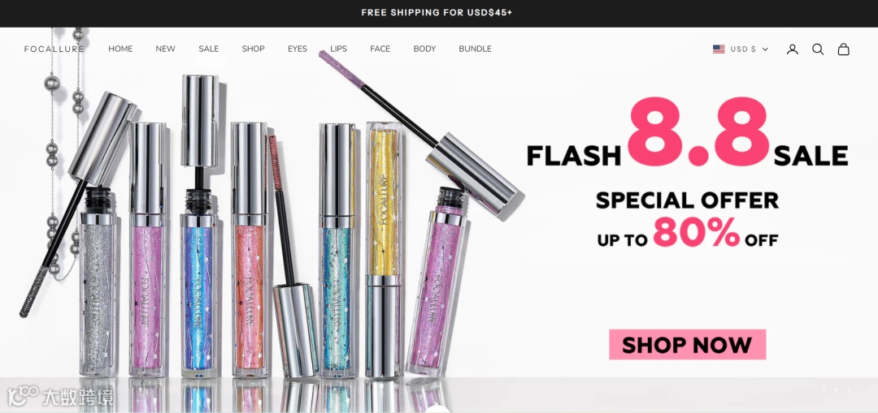Open the FACE category menu
This screenshot has height=413, width=878.
[x=380, y=49]
